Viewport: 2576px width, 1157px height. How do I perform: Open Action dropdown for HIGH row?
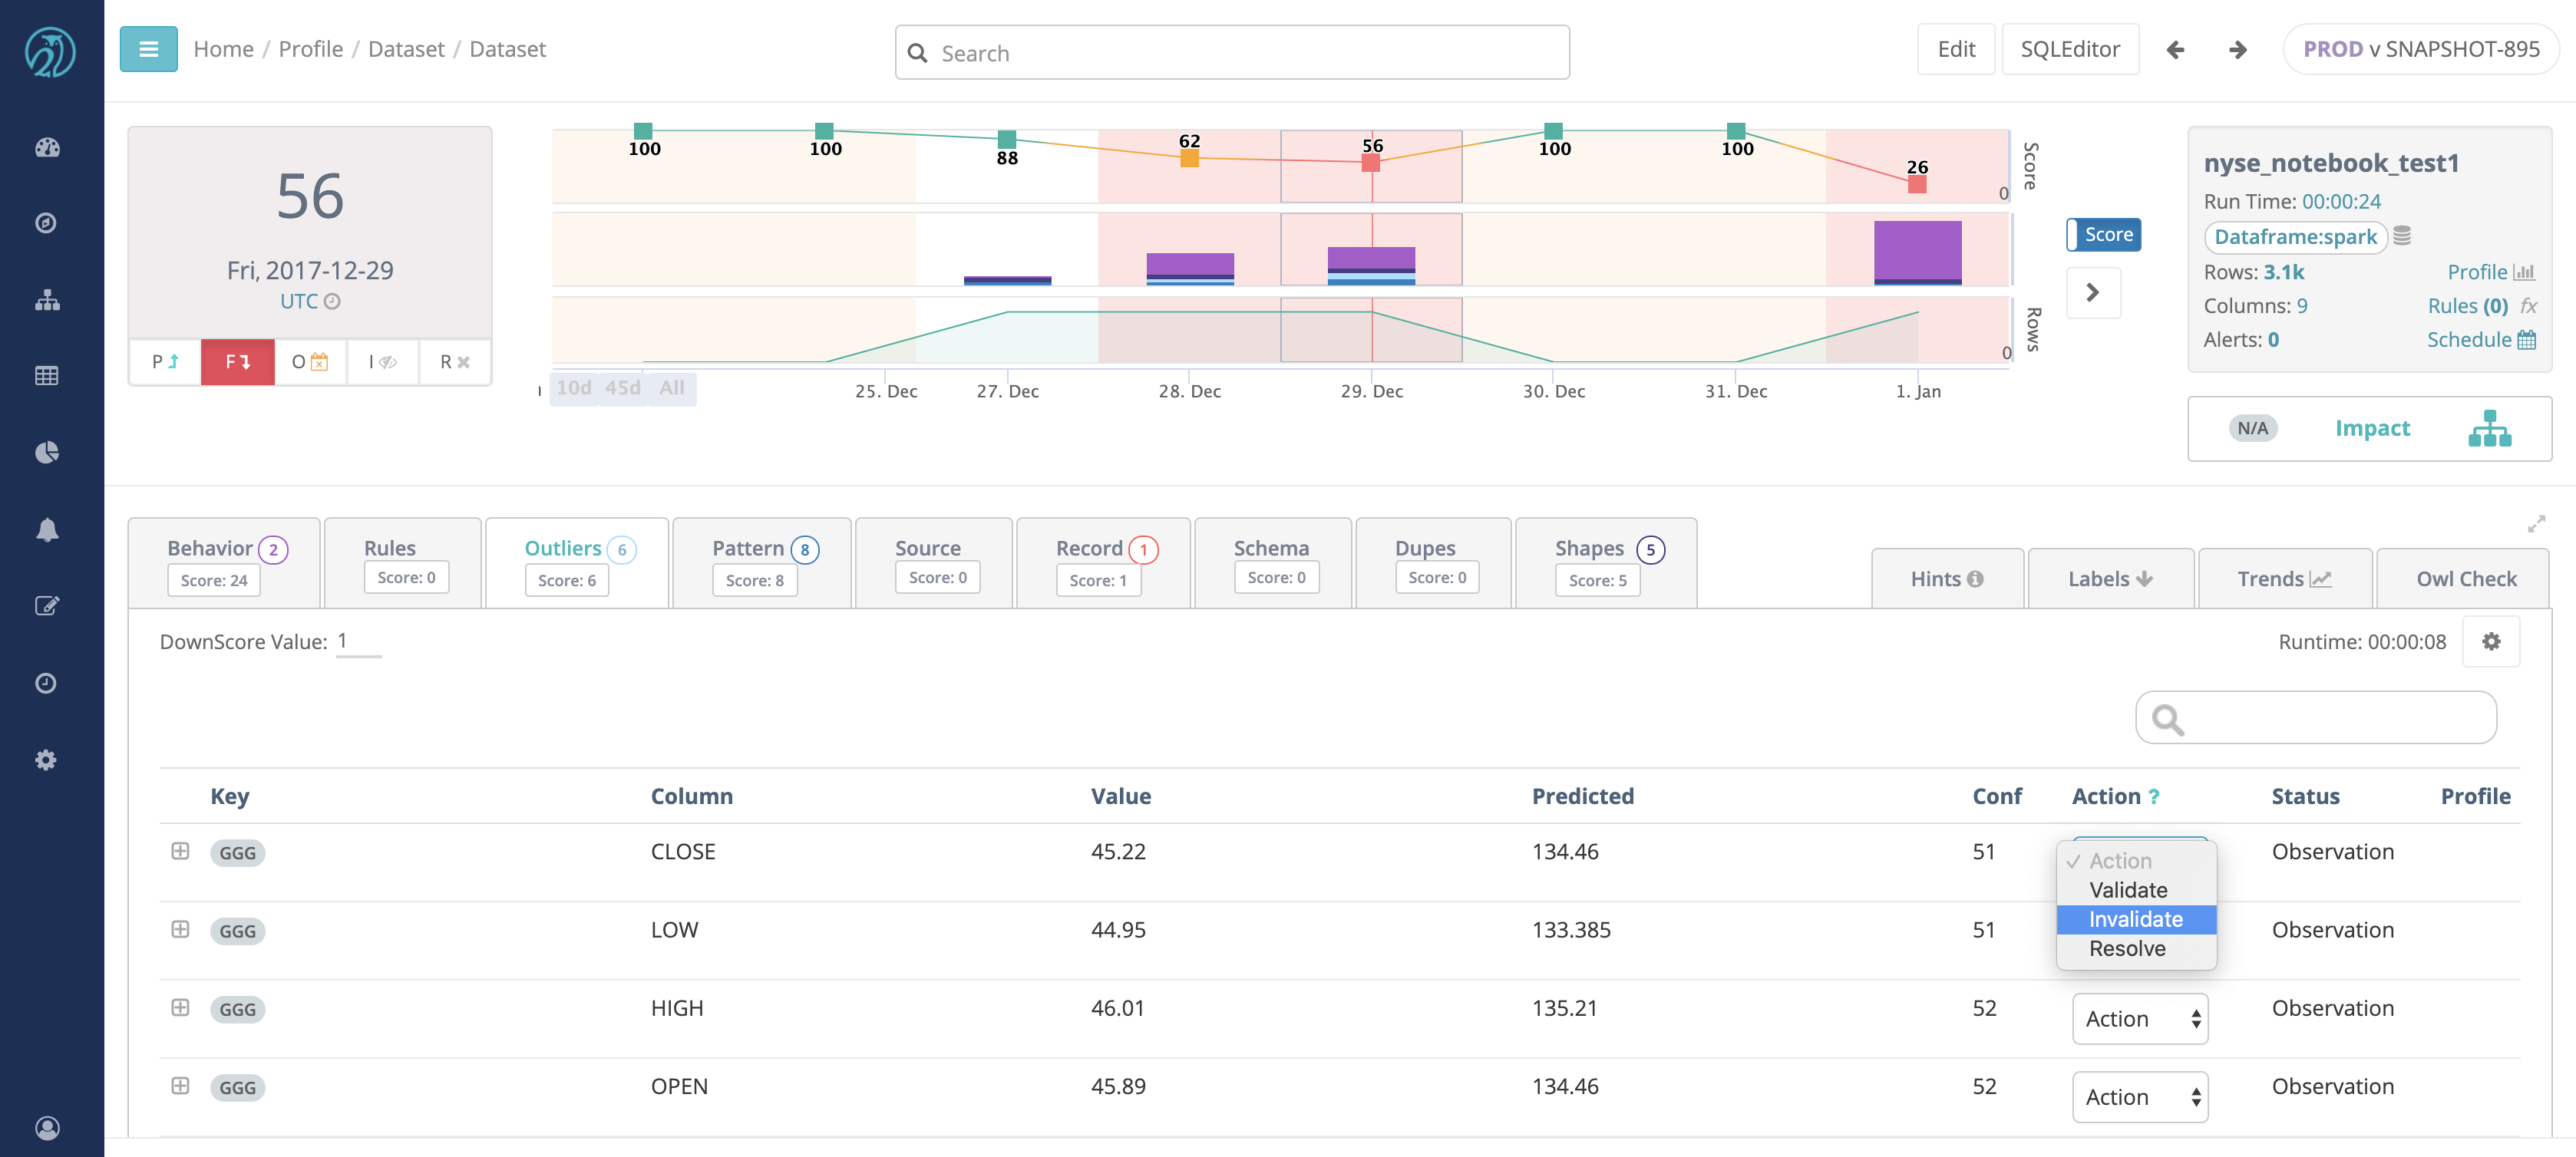[2139, 1018]
